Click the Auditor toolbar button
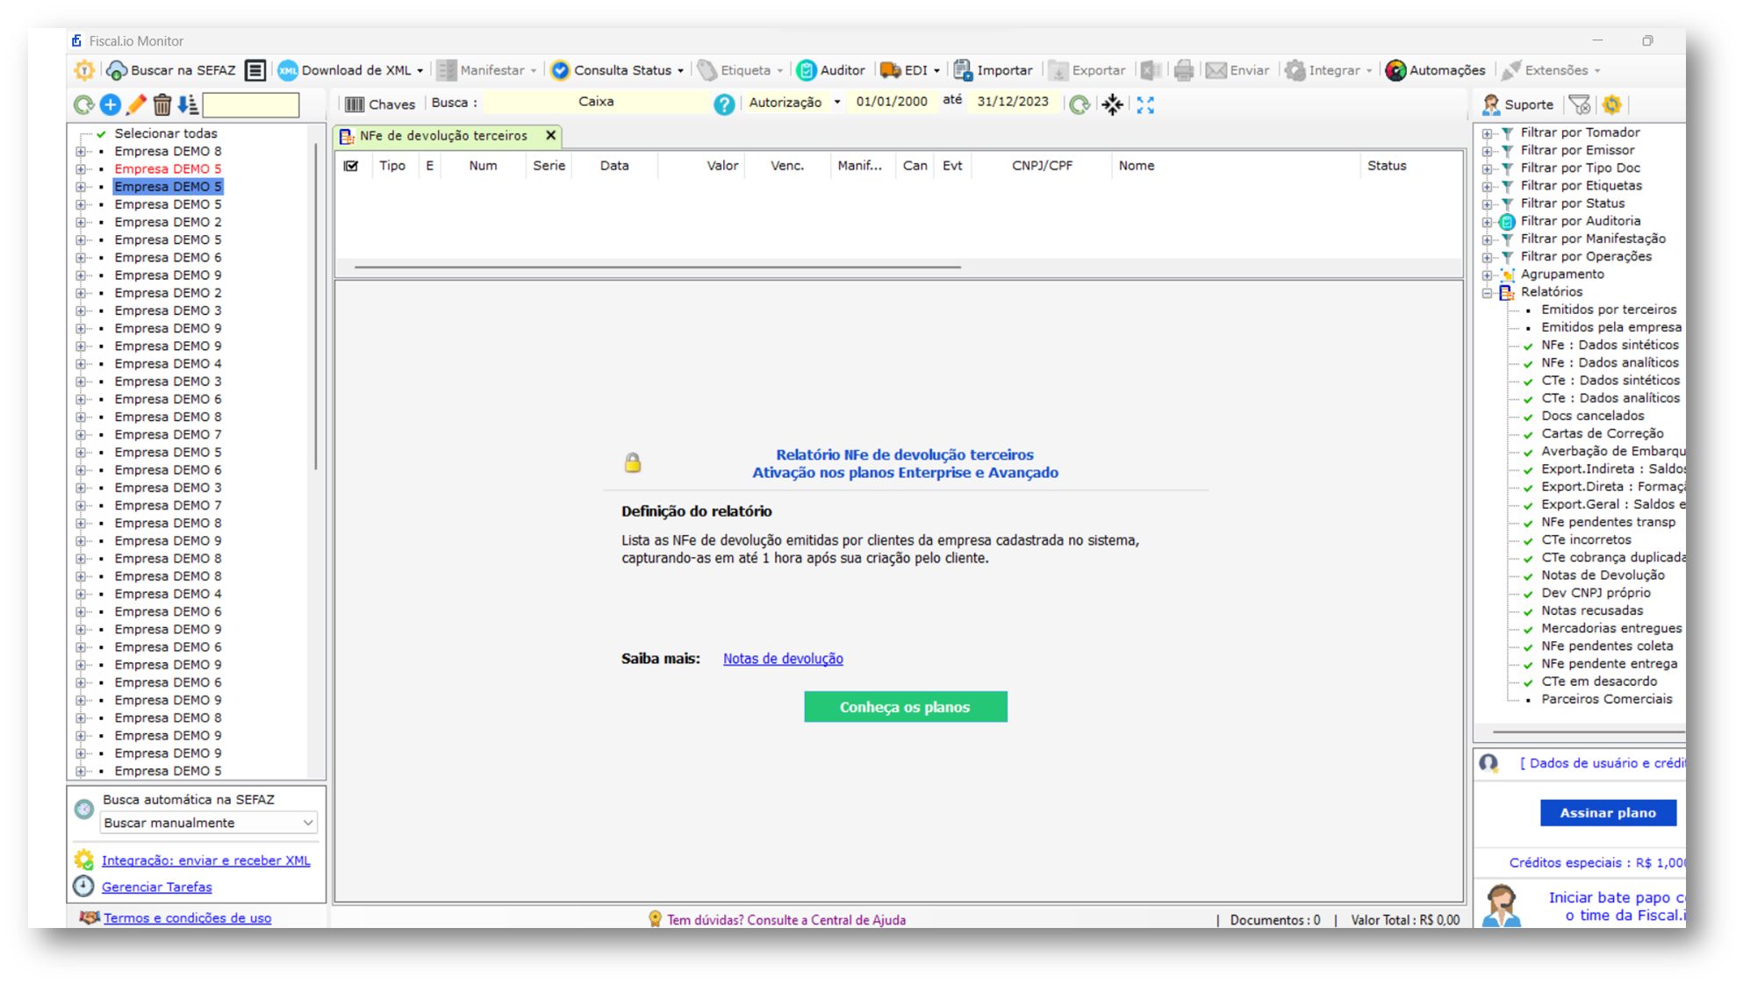 830,70
